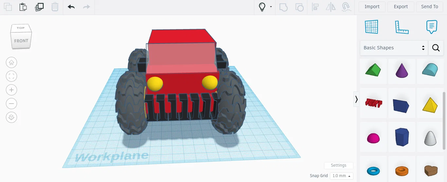
Task: Undo the last action
Action: (x=71, y=7)
